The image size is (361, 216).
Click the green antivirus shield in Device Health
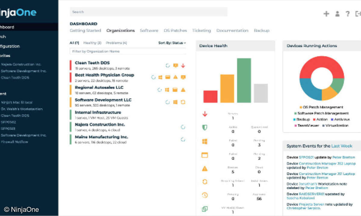(205, 127)
